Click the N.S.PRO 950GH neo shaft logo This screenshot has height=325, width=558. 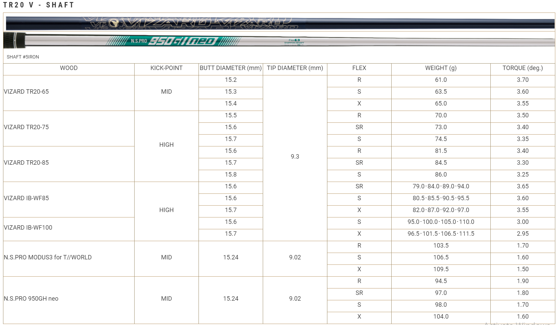pos(173,41)
